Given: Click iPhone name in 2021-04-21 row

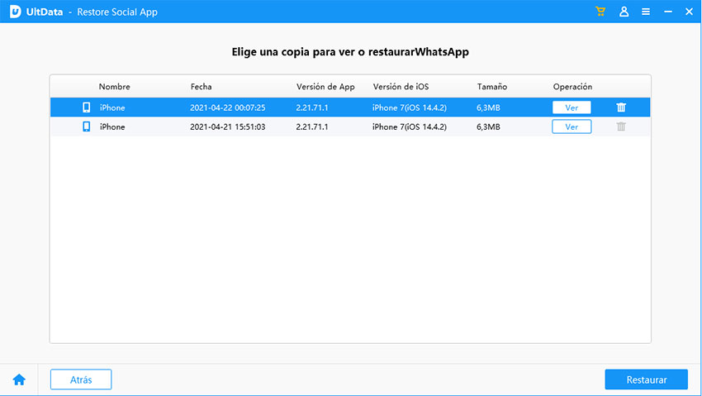Looking at the screenshot, I should tap(112, 126).
